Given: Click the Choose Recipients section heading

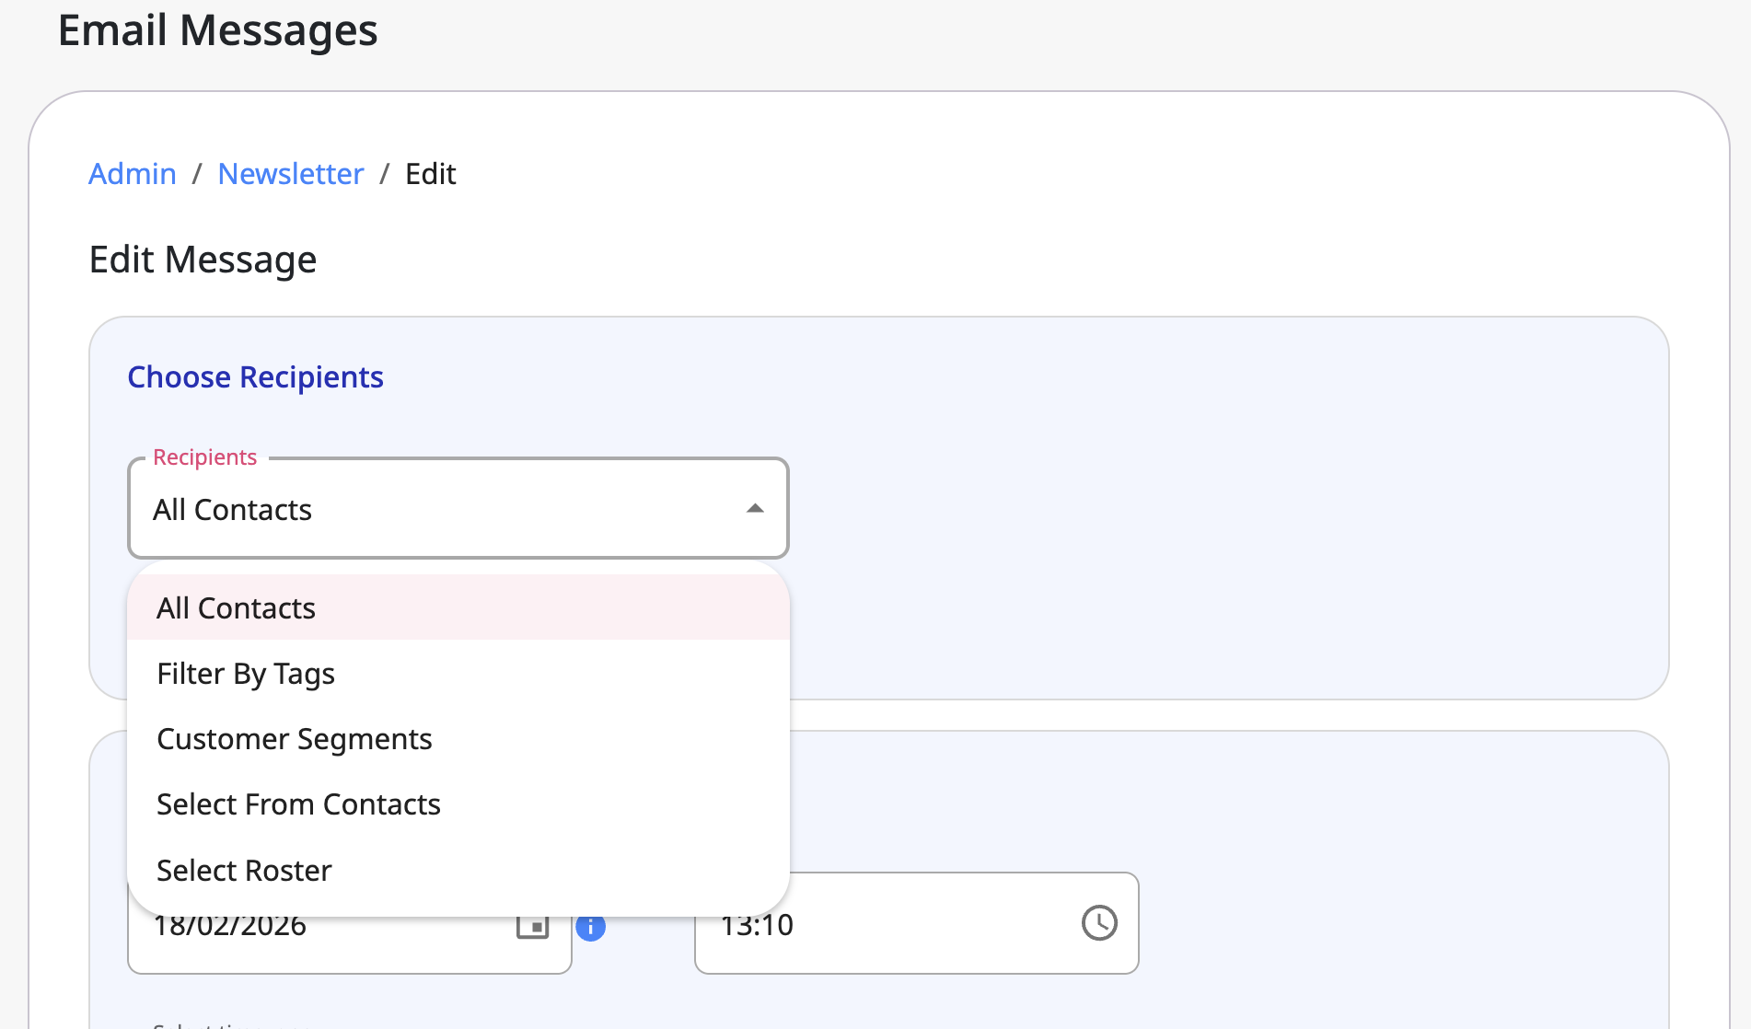Looking at the screenshot, I should click(255, 377).
